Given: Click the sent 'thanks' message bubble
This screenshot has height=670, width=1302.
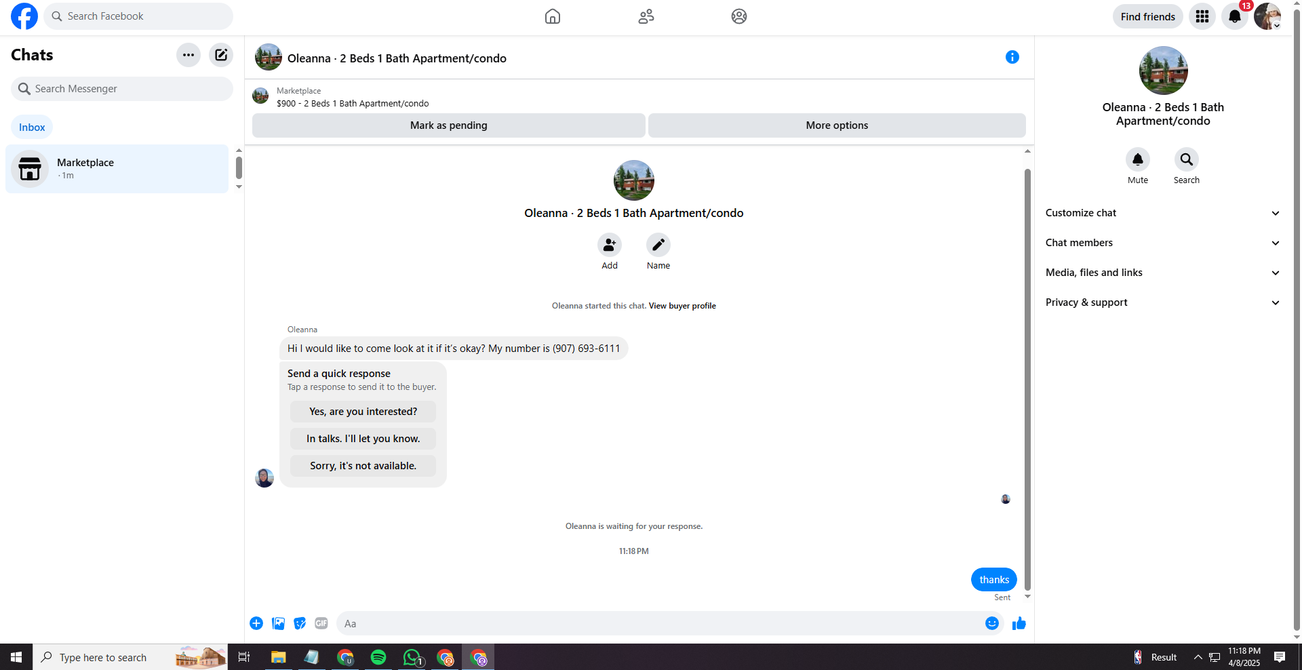Looking at the screenshot, I should [x=994, y=580].
